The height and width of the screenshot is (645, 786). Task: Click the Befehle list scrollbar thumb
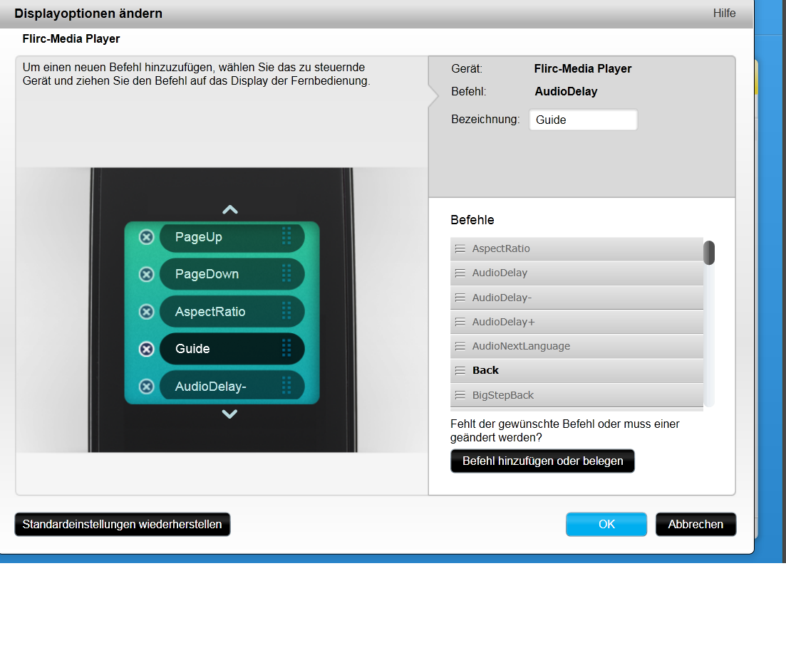[709, 253]
